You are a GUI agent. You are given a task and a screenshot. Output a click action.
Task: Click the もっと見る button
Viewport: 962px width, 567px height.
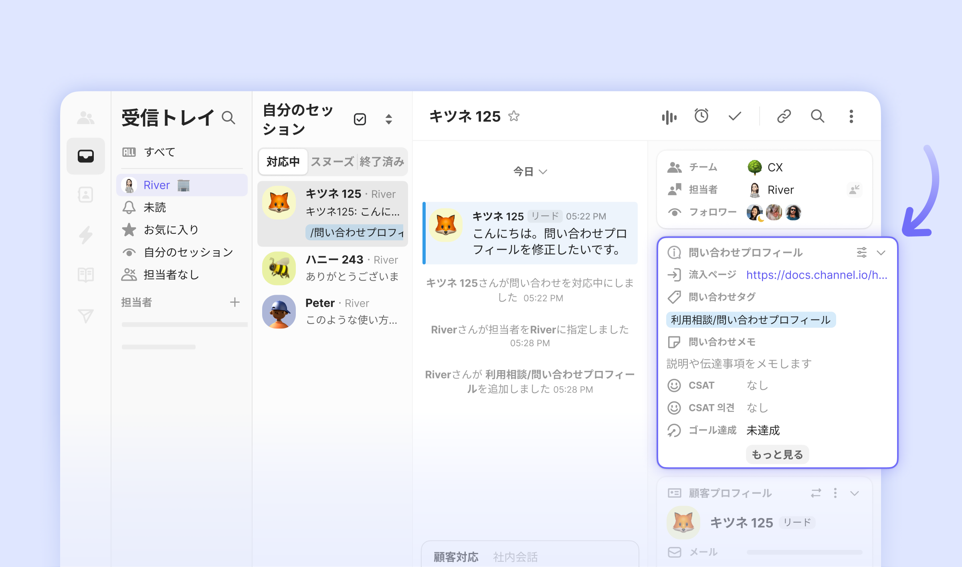click(777, 454)
